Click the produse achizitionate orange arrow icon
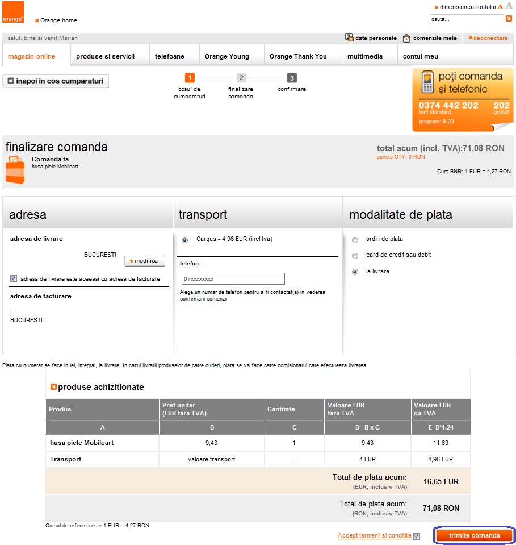 point(53,387)
